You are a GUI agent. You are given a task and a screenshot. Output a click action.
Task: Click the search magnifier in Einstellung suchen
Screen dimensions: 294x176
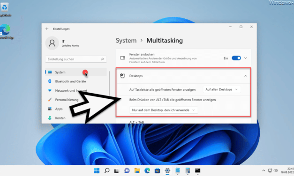click(102, 59)
